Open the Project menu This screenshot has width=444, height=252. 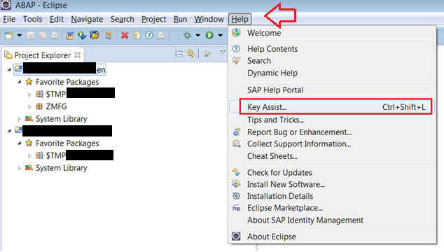tap(154, 19)
